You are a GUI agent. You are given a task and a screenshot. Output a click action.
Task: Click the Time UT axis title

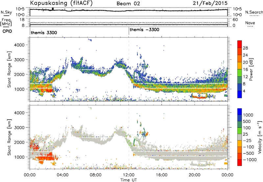click(x=129, y=180)
